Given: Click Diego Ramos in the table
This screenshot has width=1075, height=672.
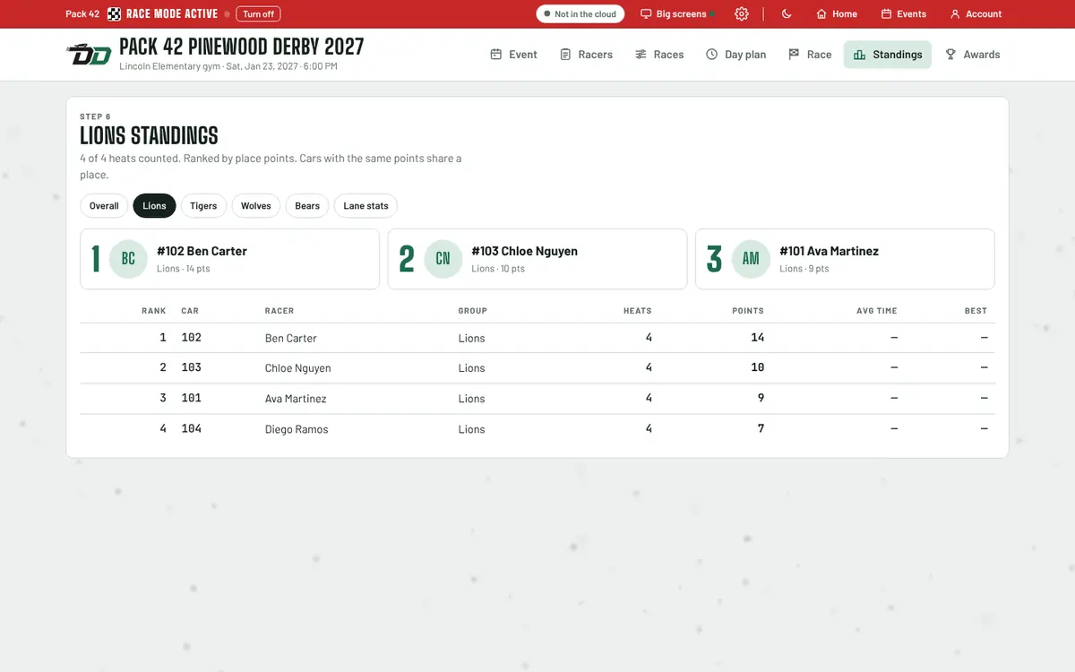Looking at the screenshot, I should [297, 429].
